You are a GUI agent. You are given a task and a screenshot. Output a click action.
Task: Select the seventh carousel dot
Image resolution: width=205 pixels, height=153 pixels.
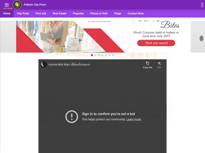tap(113, 55)
